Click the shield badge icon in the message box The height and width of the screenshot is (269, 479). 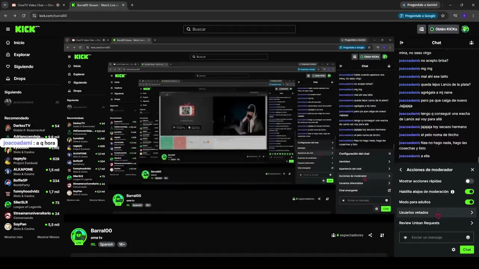(x=405, y=237)
